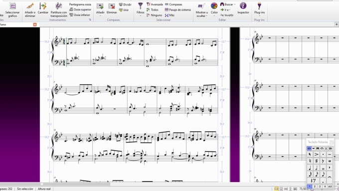Click Ninguno selection option
This screenshot has width=339, height=191.
[x=154, y=15]
